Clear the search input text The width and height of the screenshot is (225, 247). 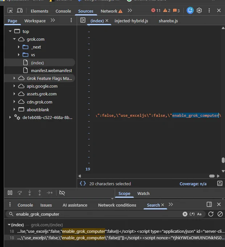[x=185, y=214]
